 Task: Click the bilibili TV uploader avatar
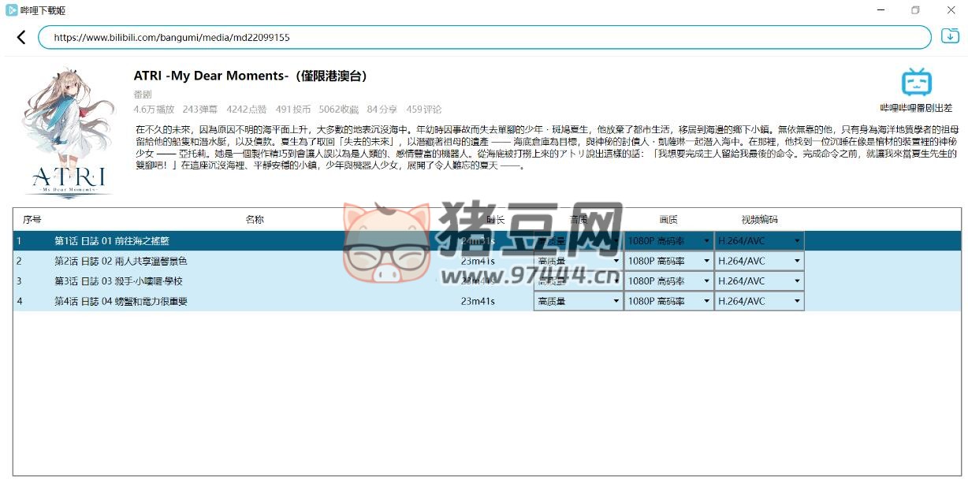pos(916,83)
